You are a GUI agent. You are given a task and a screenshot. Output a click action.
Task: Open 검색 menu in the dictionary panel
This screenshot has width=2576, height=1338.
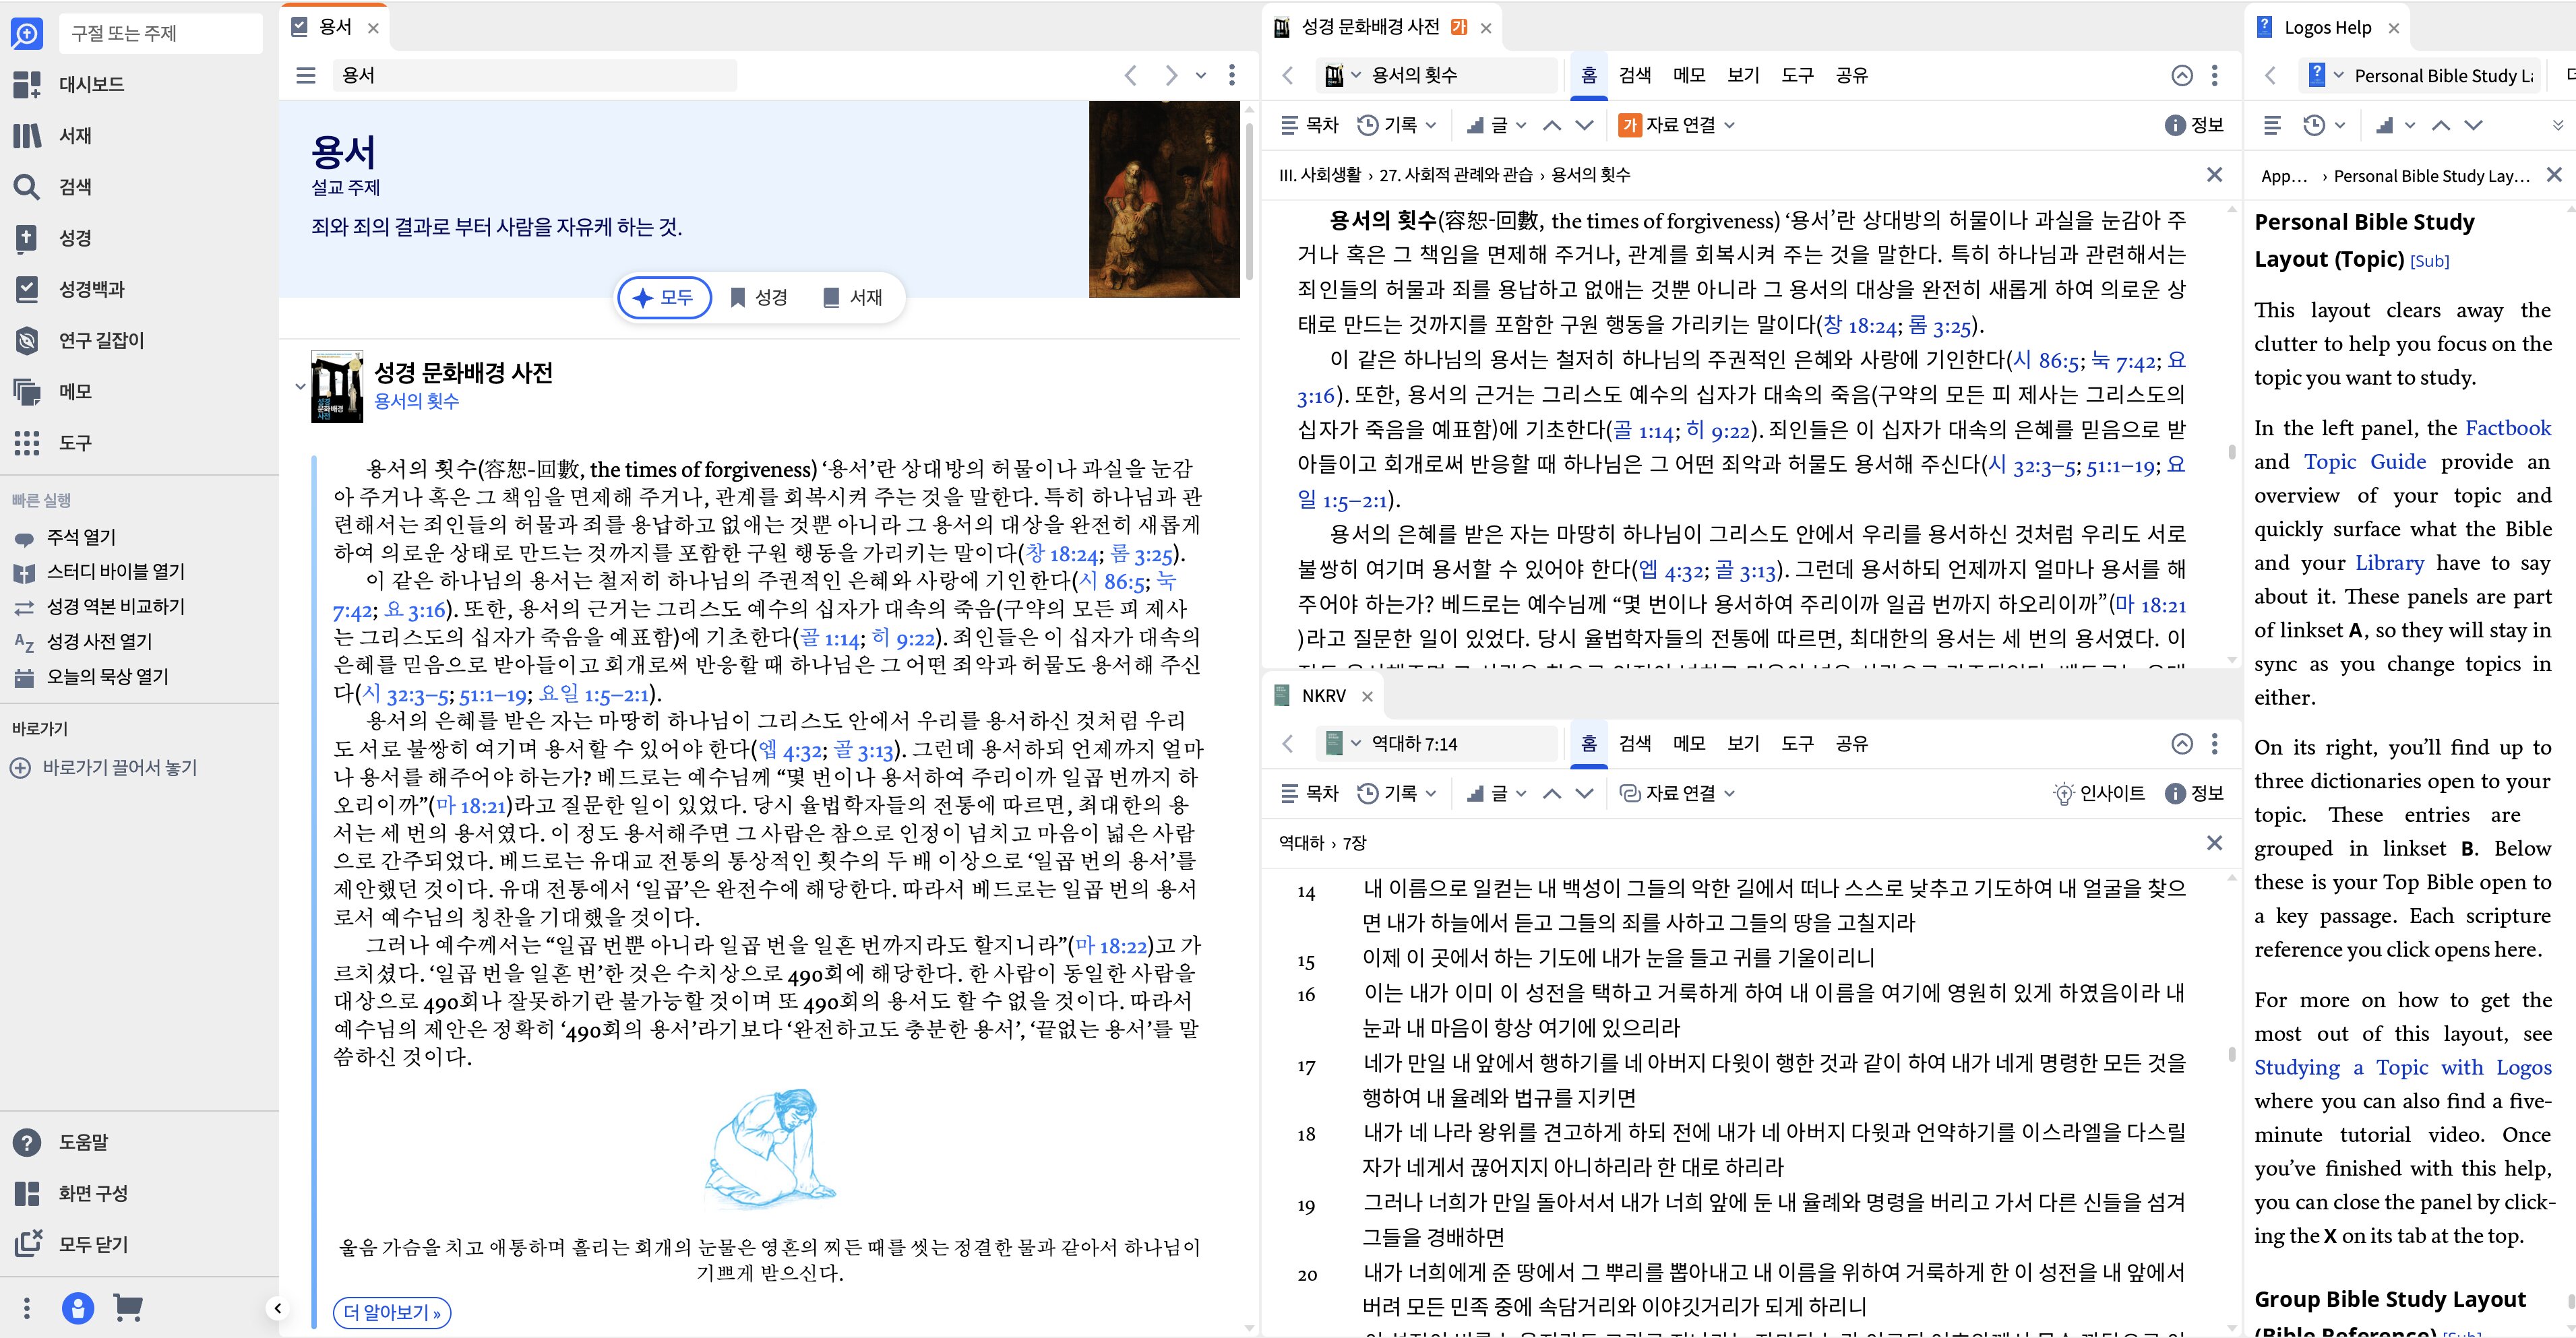(x=1635, y=75)
